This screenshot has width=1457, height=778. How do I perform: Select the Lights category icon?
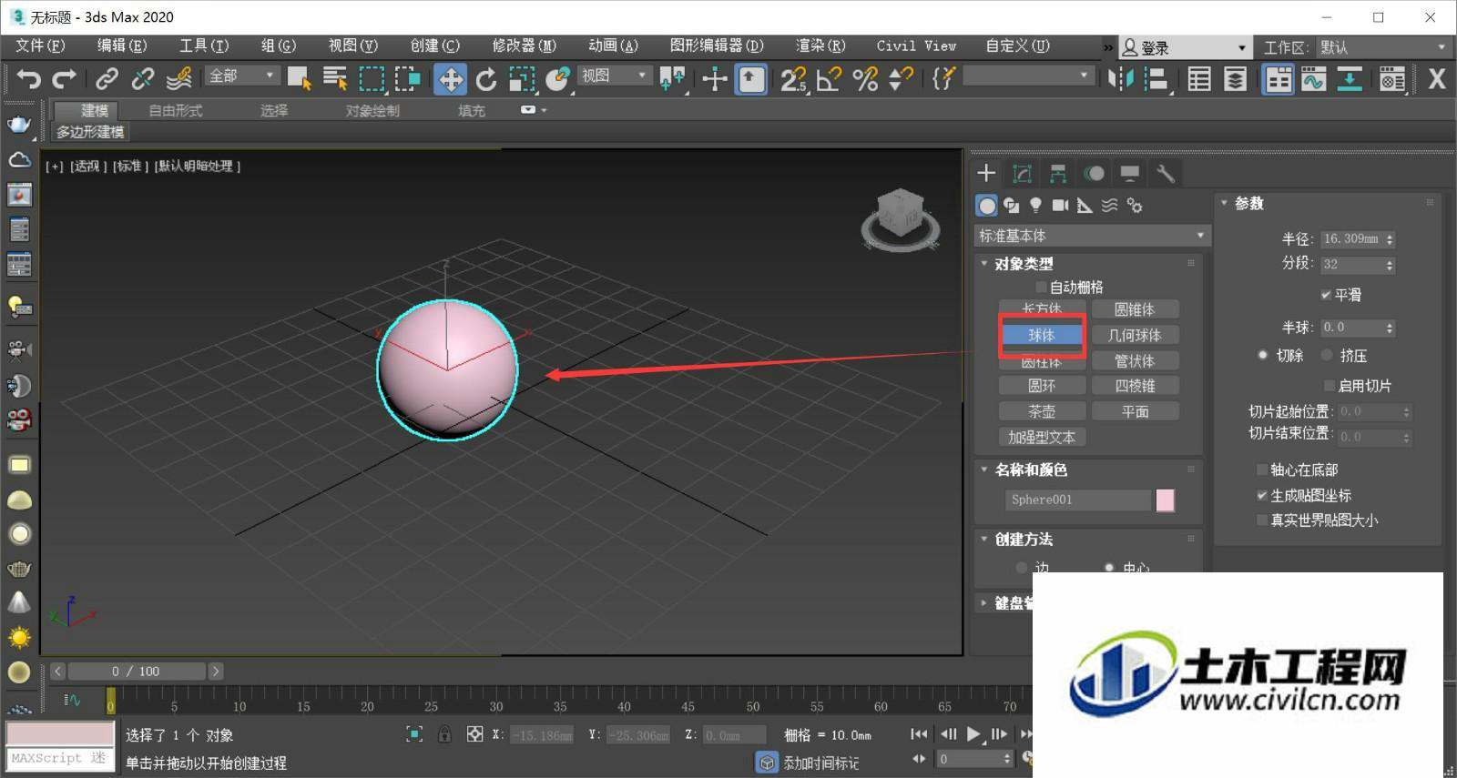tap(1035, 206)
